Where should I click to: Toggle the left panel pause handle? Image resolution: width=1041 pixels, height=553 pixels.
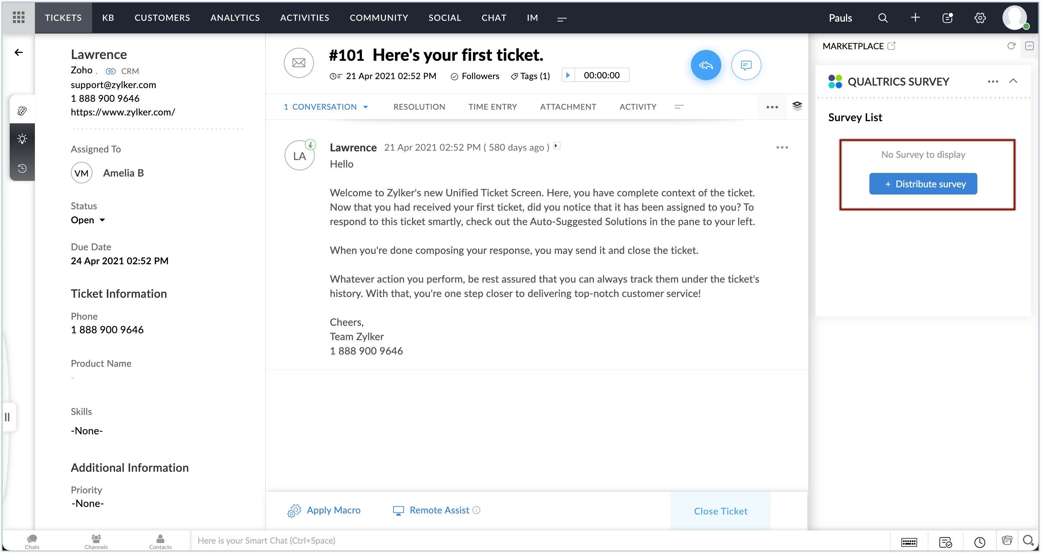[x=7, y=416]
